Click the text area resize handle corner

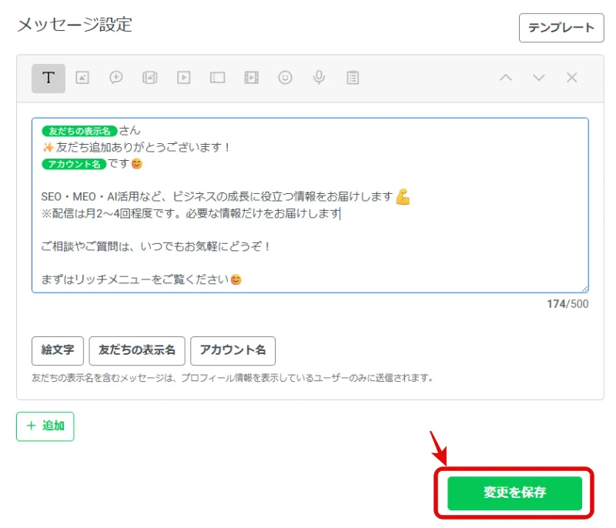585,289
